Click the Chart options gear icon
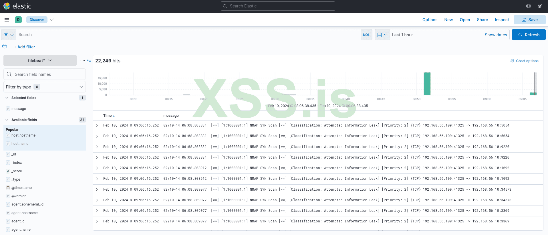The image size is (548, 235). [x=512, y=61]
